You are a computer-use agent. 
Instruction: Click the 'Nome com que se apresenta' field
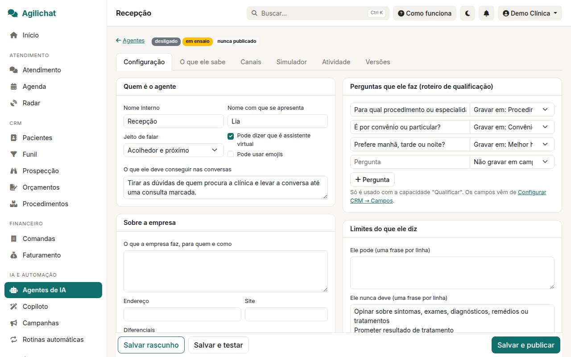(x=277, y=121)
